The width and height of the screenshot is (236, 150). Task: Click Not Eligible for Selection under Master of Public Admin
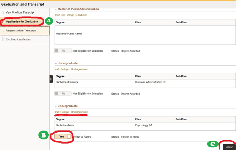click(88, 51)
